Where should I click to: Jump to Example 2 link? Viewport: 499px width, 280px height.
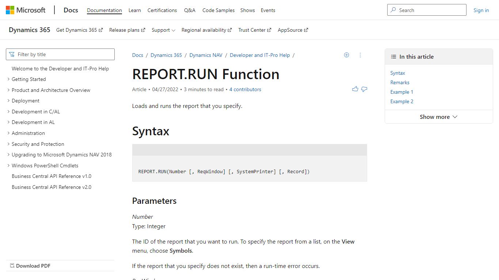(402, 101)
